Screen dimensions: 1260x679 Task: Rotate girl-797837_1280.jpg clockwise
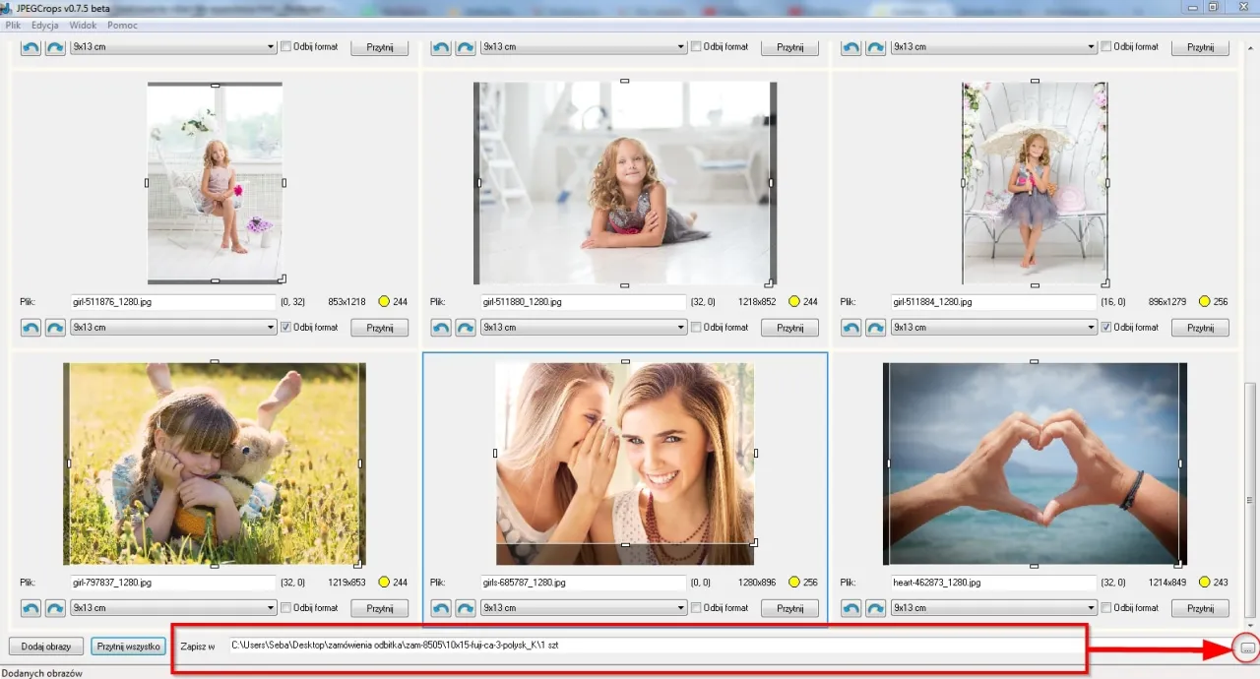(x=55, y=608)
